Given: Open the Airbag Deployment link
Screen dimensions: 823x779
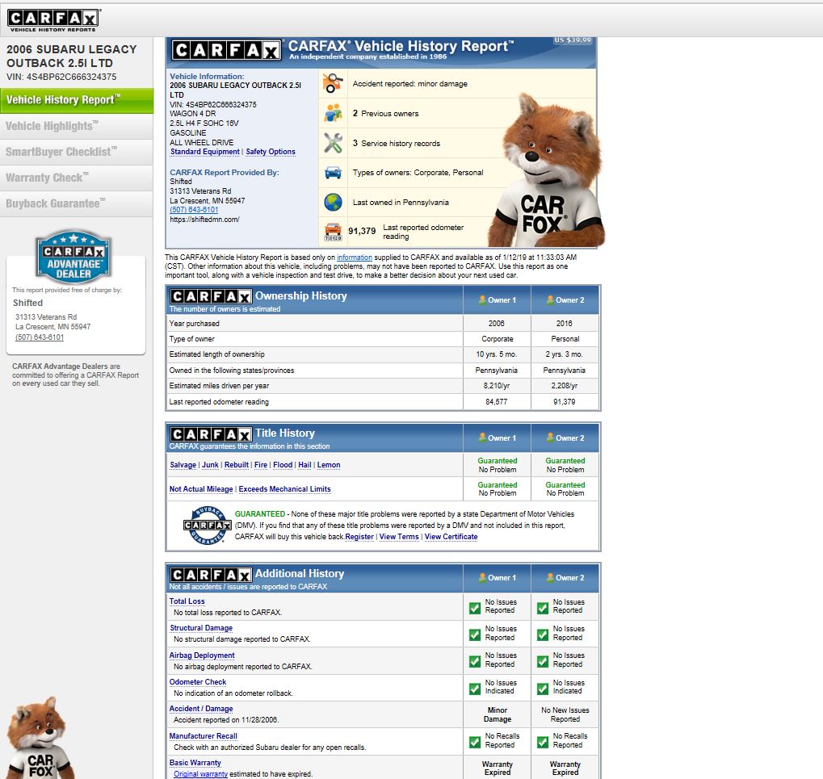Looking at the screenshot, I should coord(202,655).
